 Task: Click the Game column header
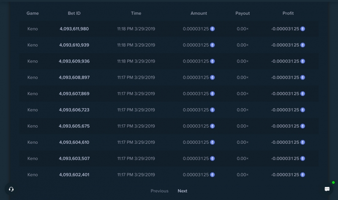click(x=33, y=14)
